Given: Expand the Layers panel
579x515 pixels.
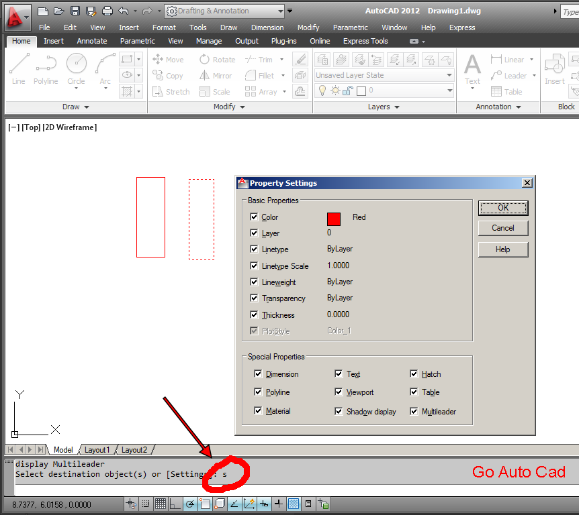Looking at the screenshot, I should coord(384,107).
